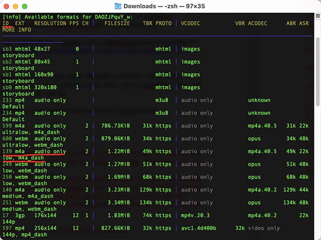
Task: Click the Downloads folder icon in title bar
Action: (x=118, y=6)
